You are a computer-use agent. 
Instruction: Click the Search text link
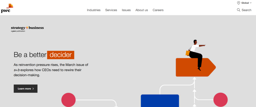click(246, 10)
